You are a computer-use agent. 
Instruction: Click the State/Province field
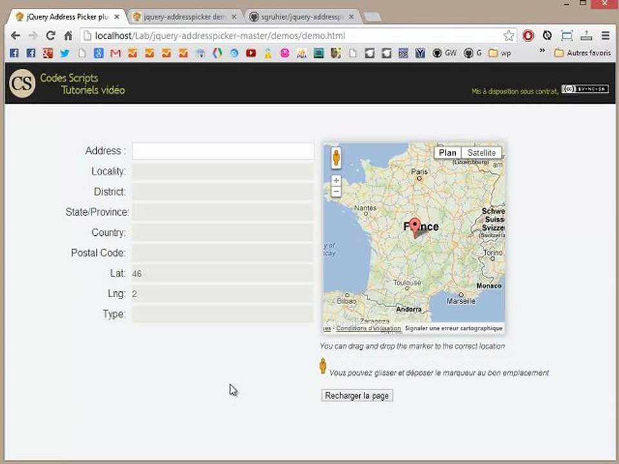coord(223,212)
